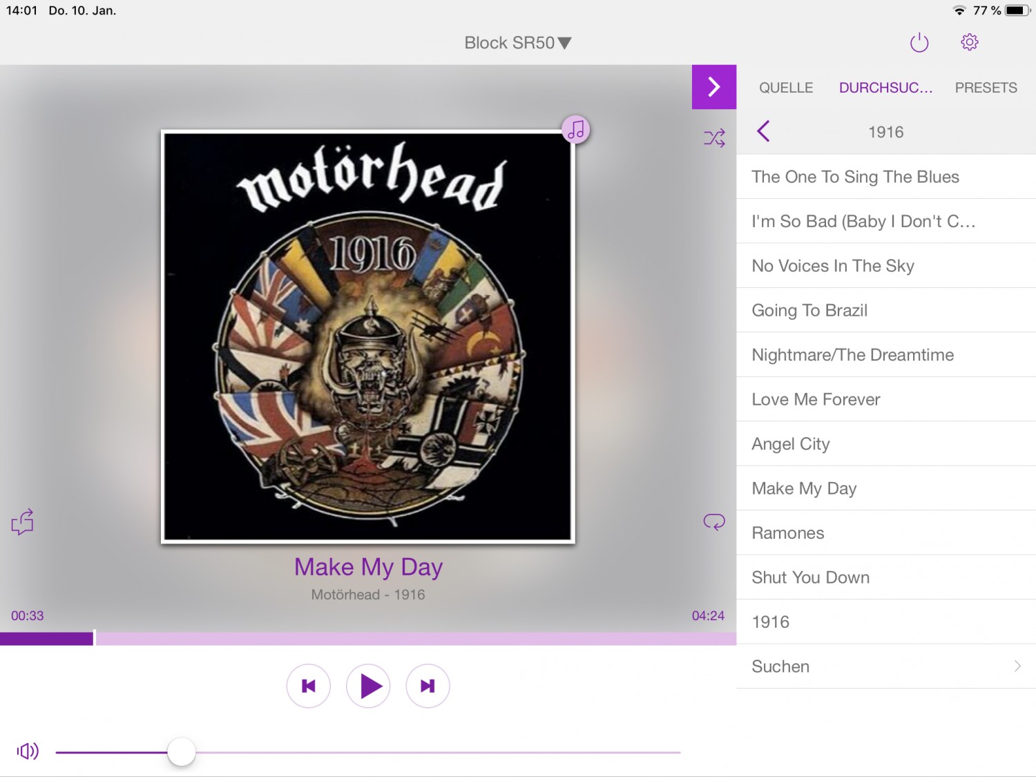The height and width of the screenshot is (777, 1036).
Task: Switch to the DURCHSUC... tab
Action: click(885, 88)
